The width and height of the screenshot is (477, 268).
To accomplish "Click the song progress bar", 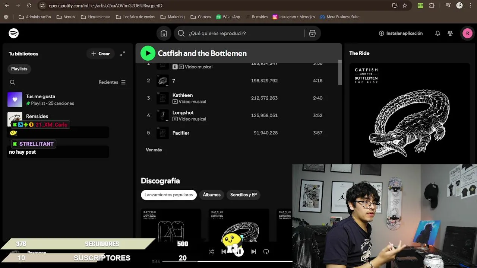I will click(227, 261).
